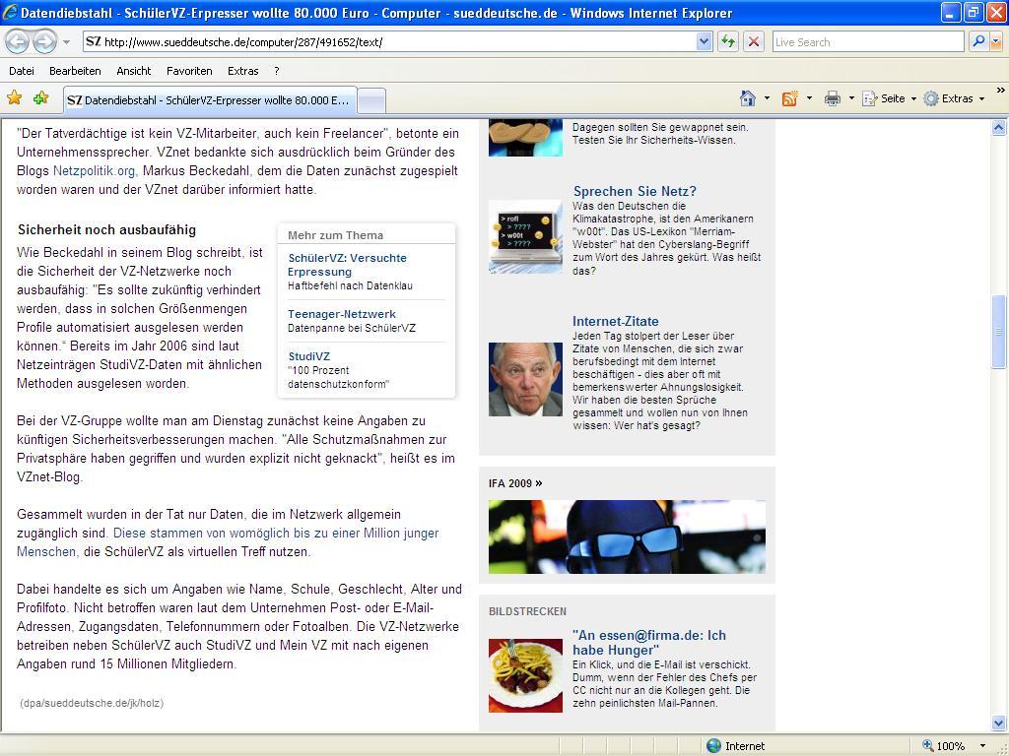Open the StudiVZ related article link

(308, 356)
